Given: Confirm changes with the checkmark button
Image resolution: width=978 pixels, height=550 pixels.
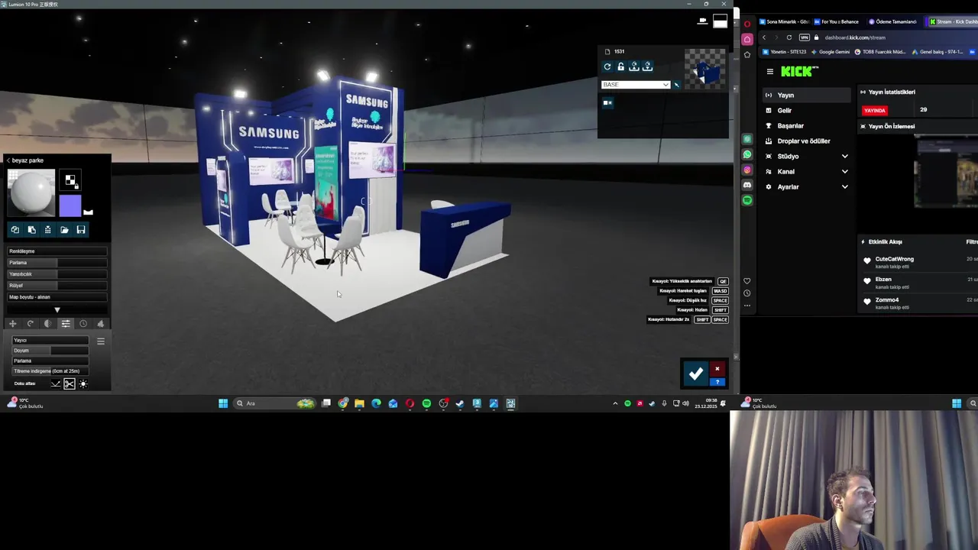Looking at the screenshot, I should pos(695,374).
